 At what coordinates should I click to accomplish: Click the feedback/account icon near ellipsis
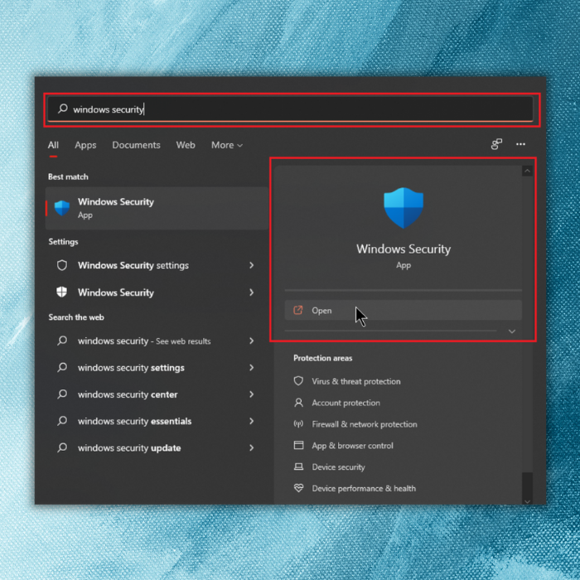point(496,144)
